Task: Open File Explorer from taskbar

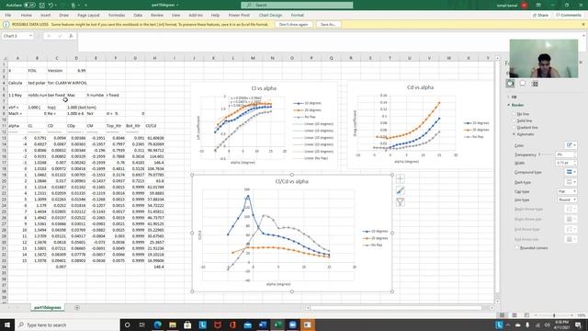Action: (x=173, y=325)
